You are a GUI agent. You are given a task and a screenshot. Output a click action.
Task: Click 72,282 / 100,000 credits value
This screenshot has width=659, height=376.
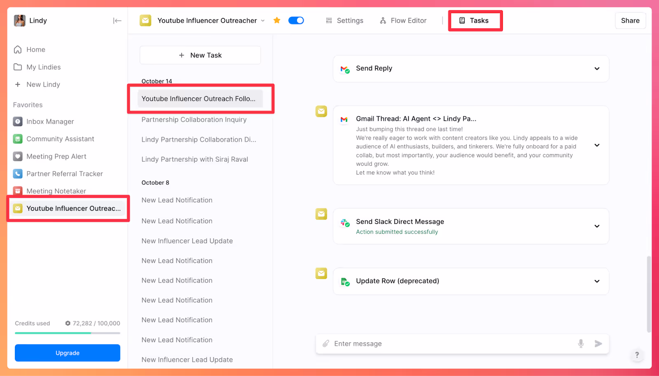(x=96, y=323)
